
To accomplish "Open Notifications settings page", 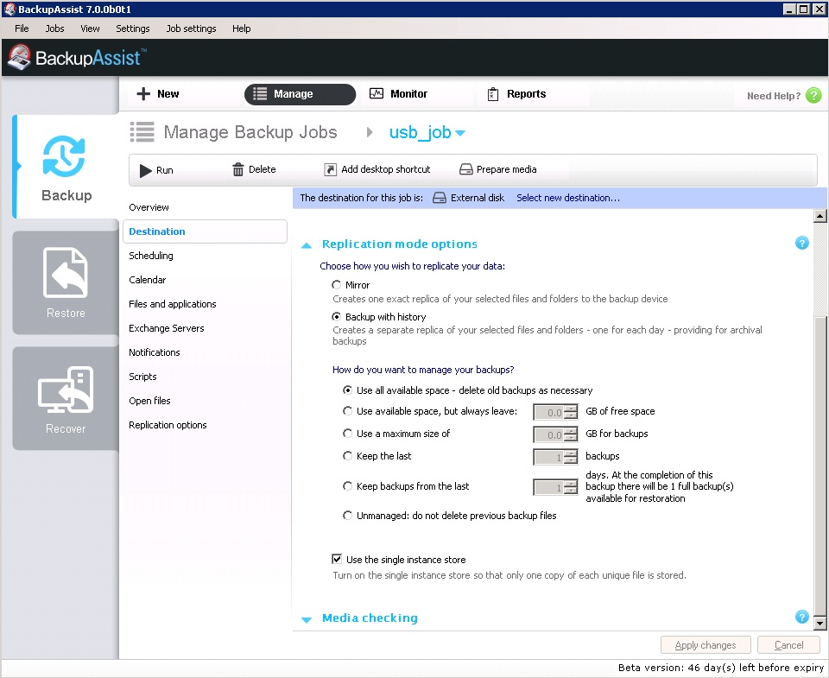I will point(154,352).
